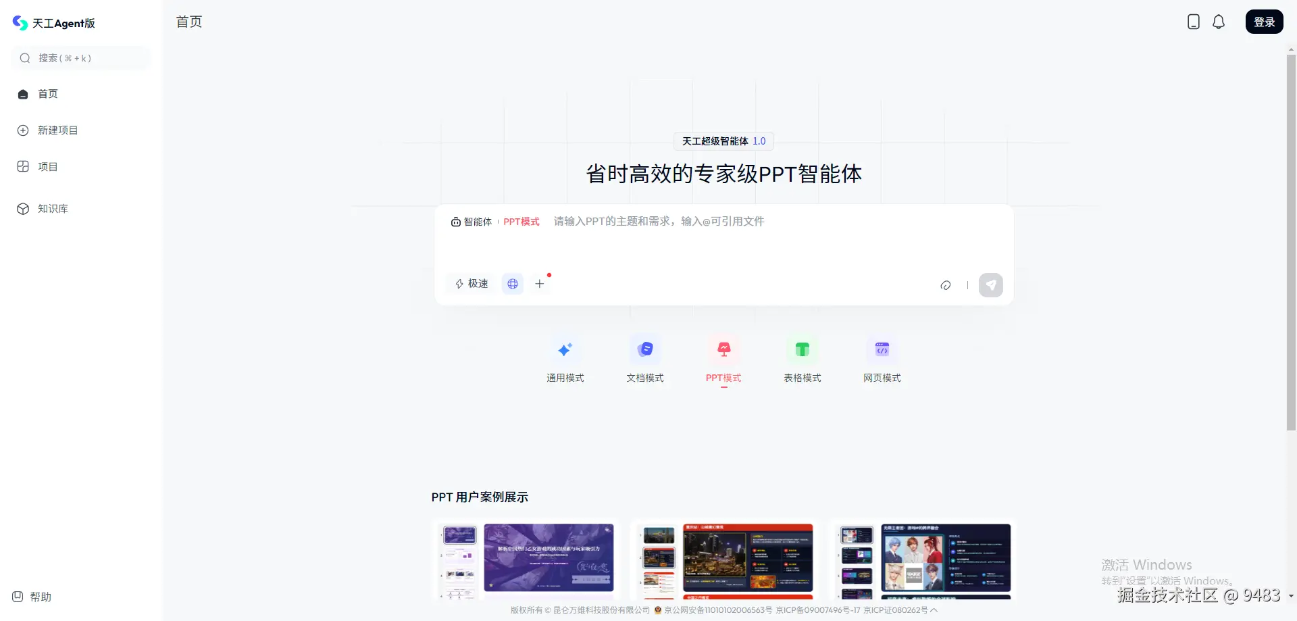This screenshot has width=1297, height=621.
Task: Click the 登录 button
Action: point(1265,22)
